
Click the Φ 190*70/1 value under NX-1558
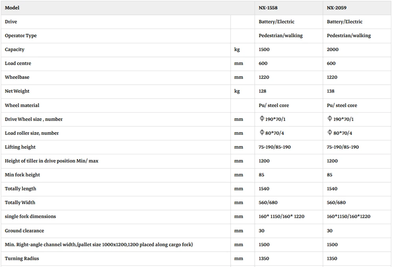click(x=272, y=119)
